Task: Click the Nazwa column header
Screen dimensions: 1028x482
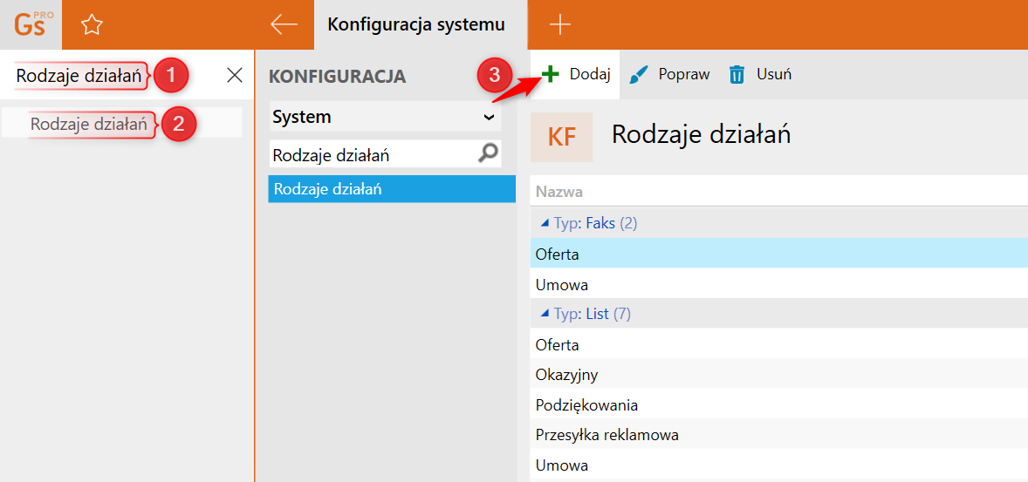Action: click(x=559, y=192)
